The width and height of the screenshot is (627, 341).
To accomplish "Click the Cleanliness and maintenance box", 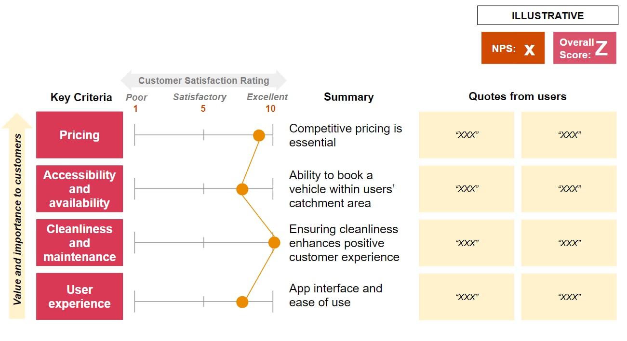I will pyautogui.click(x=80, y=243).
